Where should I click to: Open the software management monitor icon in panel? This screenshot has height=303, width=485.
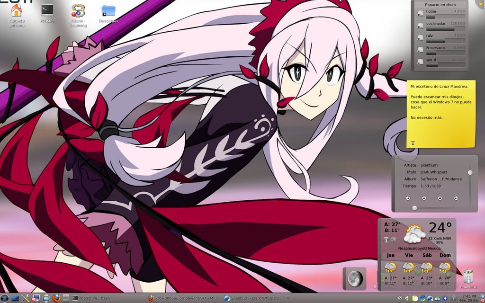[x=35, y=298]
